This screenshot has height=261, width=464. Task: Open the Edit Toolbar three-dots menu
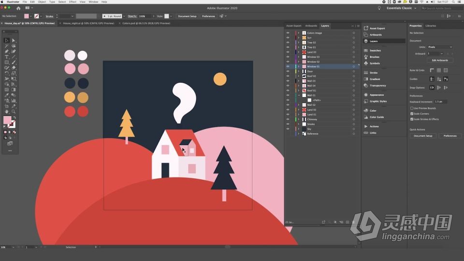pyautogui.click(x=10, y=151)
